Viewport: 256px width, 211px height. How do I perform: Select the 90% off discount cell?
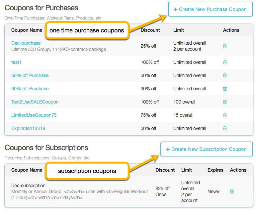pos(148,89)
